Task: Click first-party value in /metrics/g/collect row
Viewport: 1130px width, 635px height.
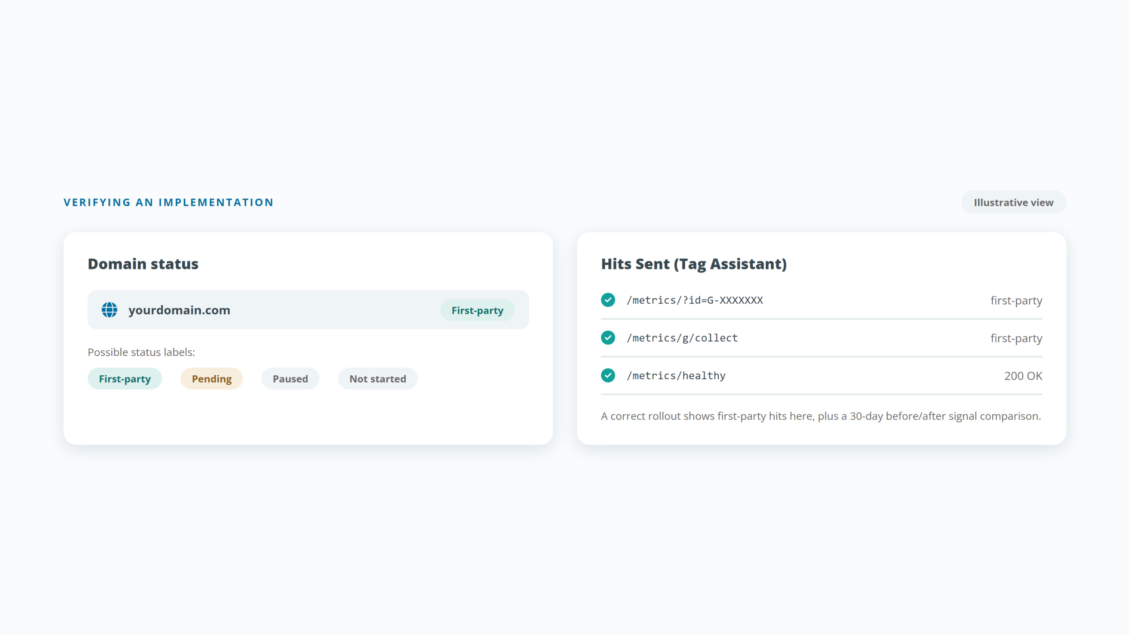Action: (x=1016, y=339)
